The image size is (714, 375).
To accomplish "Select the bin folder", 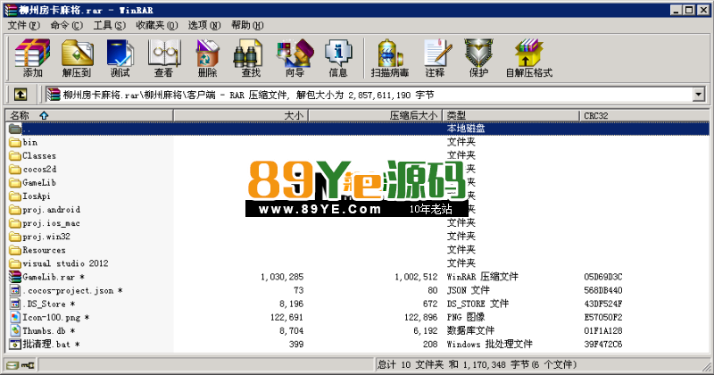I will coord(23,142).
